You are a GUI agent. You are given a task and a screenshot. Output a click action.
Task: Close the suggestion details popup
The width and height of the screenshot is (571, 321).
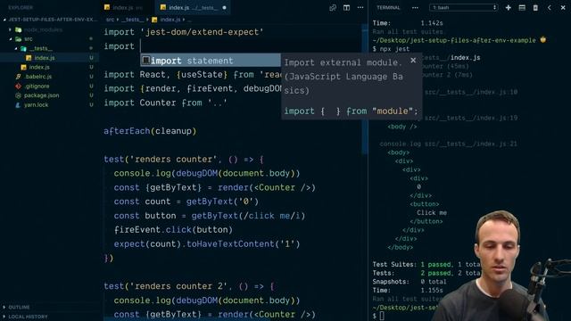[413, 61]
